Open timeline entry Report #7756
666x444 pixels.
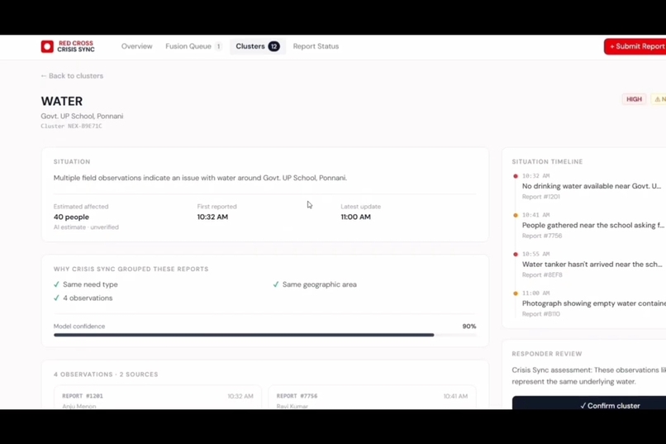pos(542,236)
